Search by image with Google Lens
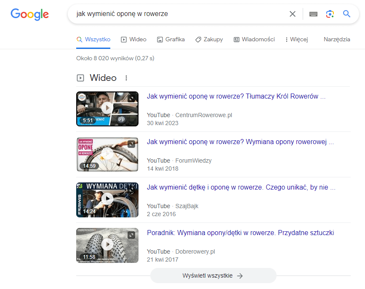 click(330, 14)
